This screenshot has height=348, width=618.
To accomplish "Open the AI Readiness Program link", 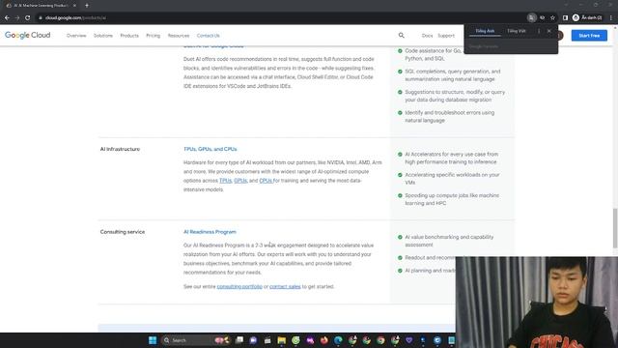I will (x=210, y=232).
